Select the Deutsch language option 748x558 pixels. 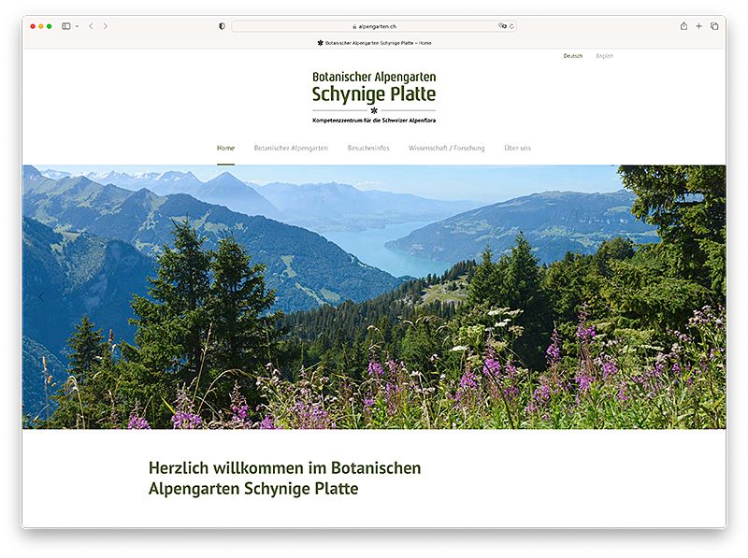coord(572,56)
